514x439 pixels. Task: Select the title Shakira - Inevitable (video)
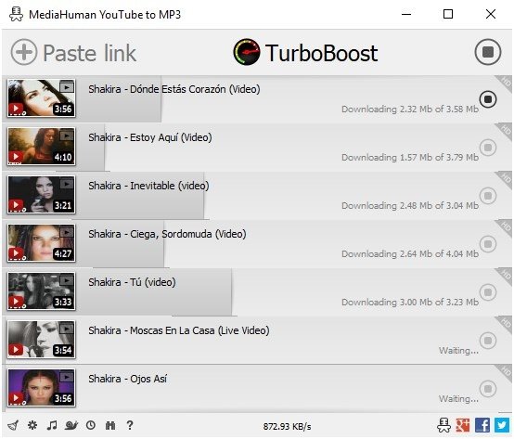point(148,186)
